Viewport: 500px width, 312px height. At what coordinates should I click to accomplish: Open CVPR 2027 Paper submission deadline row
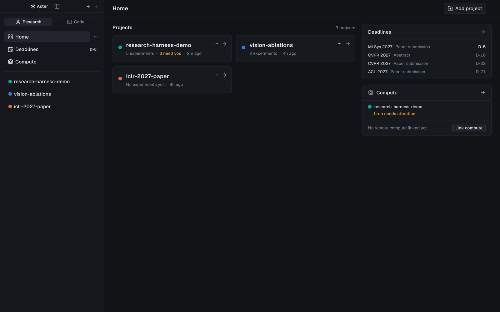pos(427,63)
